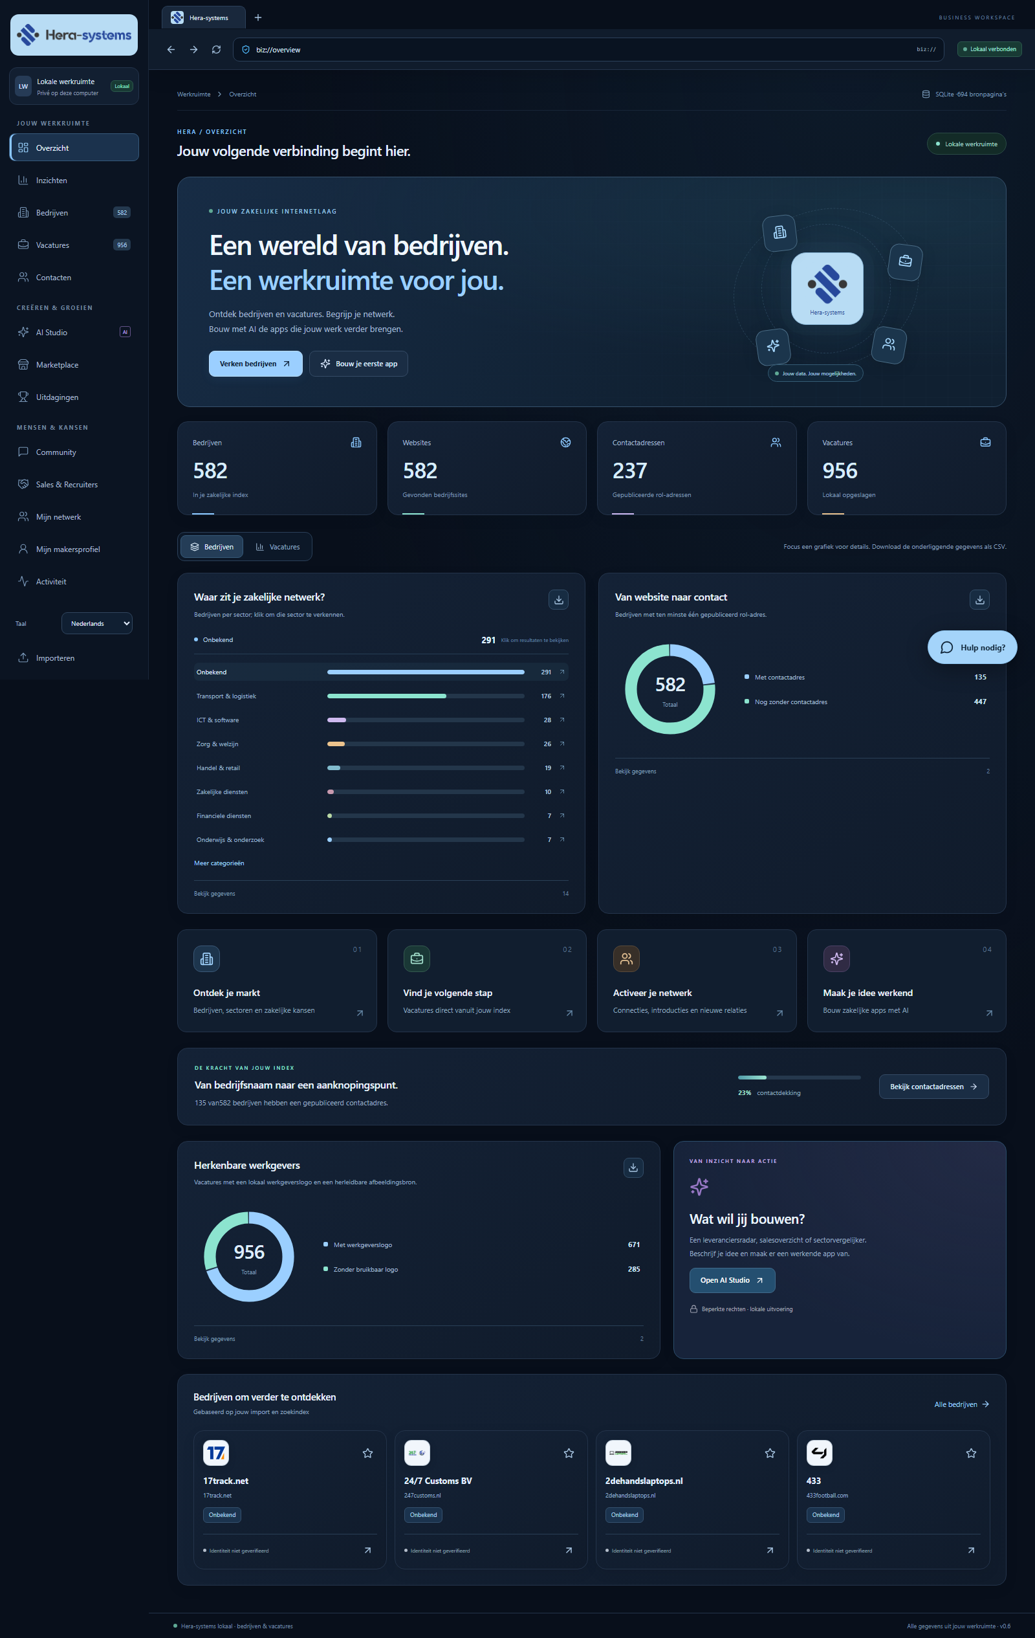The image size is (1035, 1638).
Task: Click the 17track.net logo thumbnail
Action: coord(216,1453)
